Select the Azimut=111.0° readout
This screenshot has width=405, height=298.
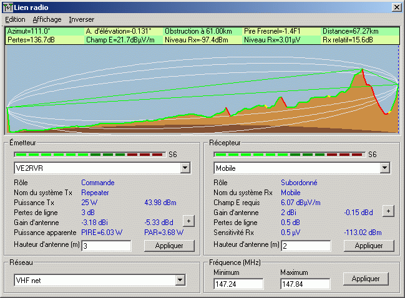[x=29, y=31]
